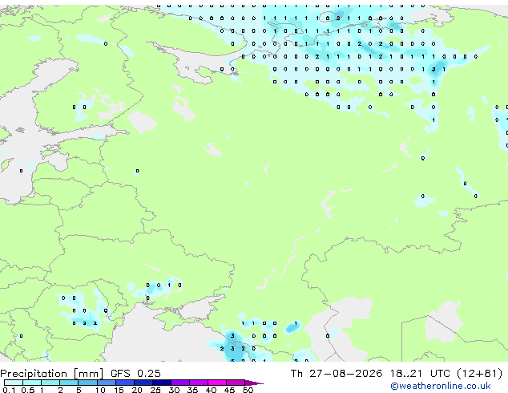Click the legend label "10"

[x=100, y=390]
